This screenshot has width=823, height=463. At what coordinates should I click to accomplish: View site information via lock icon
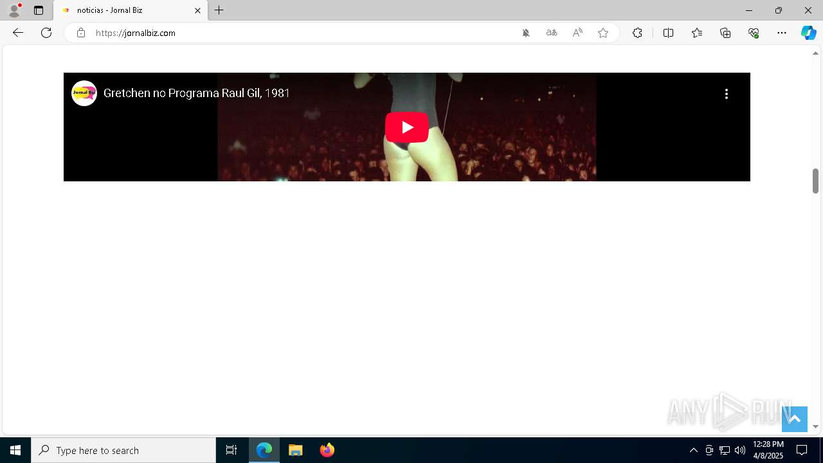click(x=81, y=33)
